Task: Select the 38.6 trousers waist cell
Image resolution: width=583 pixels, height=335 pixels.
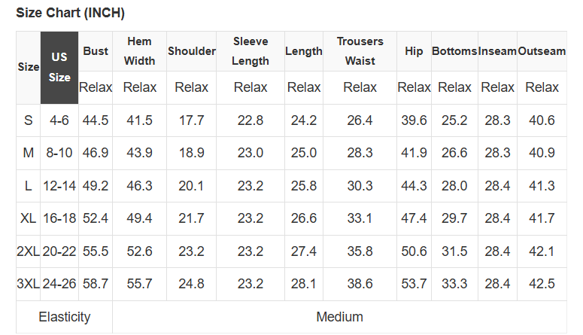Action: tap(360, 284)
